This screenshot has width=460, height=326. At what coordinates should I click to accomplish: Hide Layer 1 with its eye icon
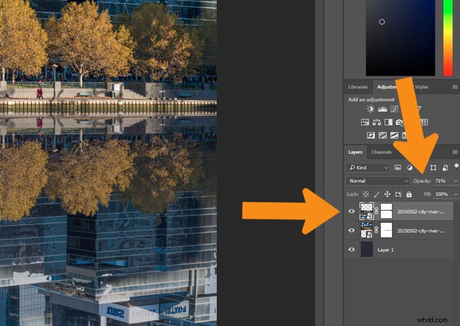click(351, 249)
